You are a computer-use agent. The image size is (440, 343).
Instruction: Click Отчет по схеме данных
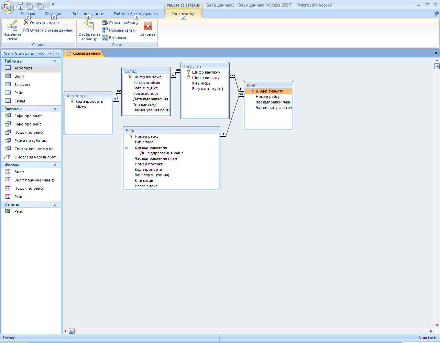tap(48, 30)
